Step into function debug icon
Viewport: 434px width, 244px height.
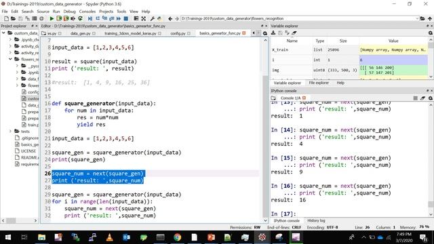point(104,18)
